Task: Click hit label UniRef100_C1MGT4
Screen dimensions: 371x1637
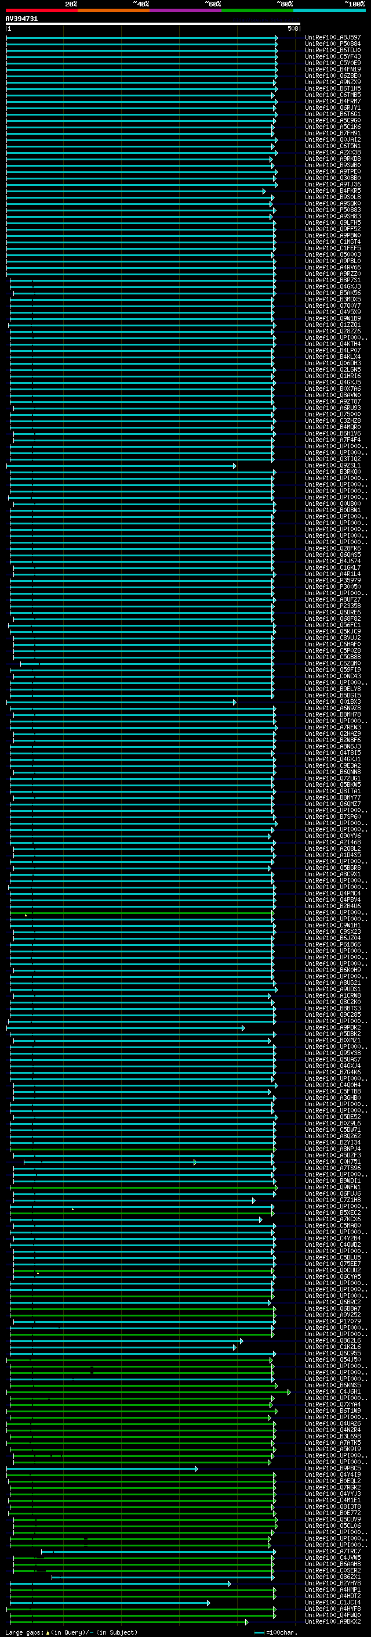Action: click(333, 242)
